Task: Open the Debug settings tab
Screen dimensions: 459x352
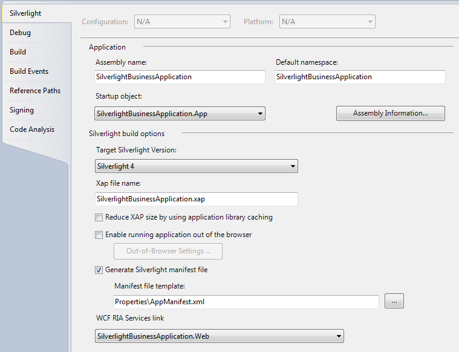Action: point(20,33)
